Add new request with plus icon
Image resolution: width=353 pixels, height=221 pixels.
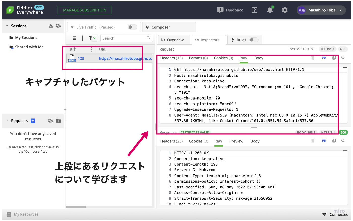pos(33,121)
